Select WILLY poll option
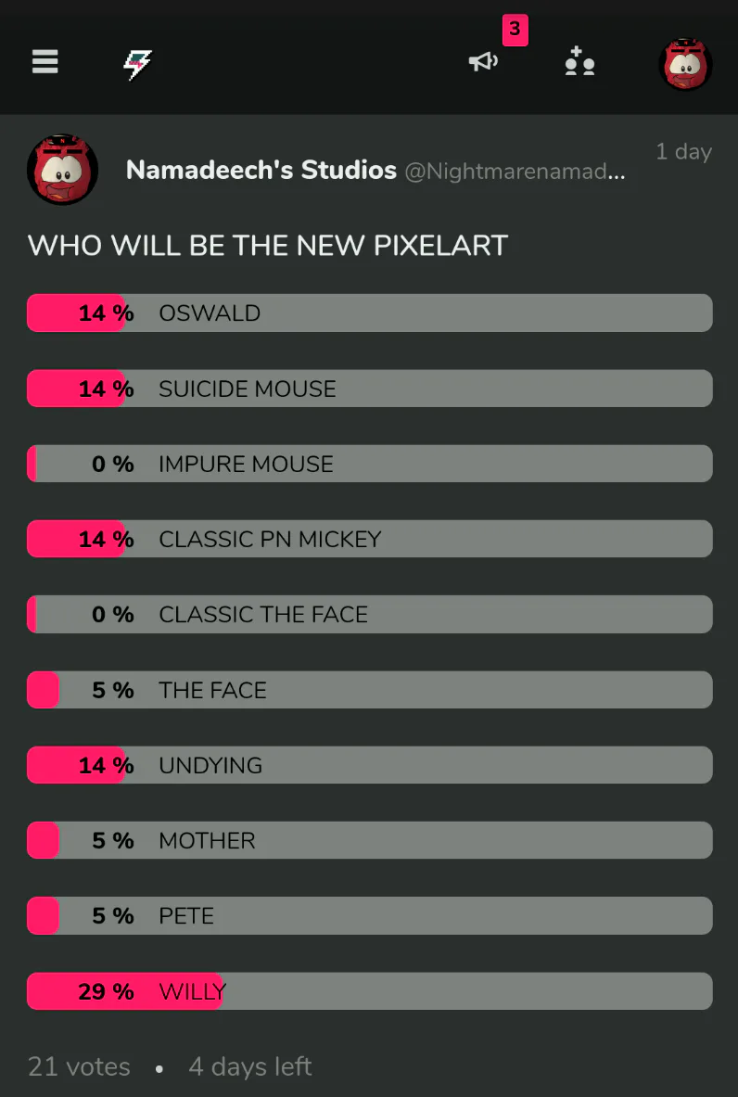The width and height of the screenshot is (738, 1097). tap(369, 991)
